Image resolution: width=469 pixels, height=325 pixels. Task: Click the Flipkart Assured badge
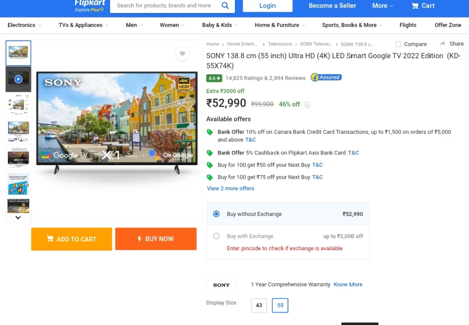[x=326, y=77]
